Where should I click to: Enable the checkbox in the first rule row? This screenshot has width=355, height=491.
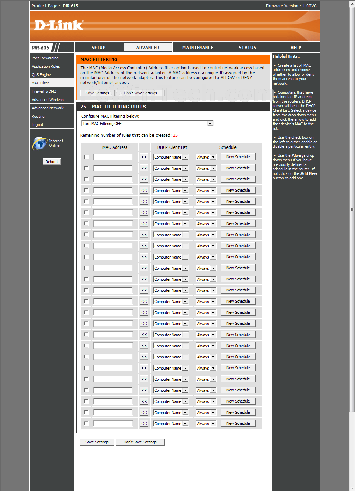86,157
